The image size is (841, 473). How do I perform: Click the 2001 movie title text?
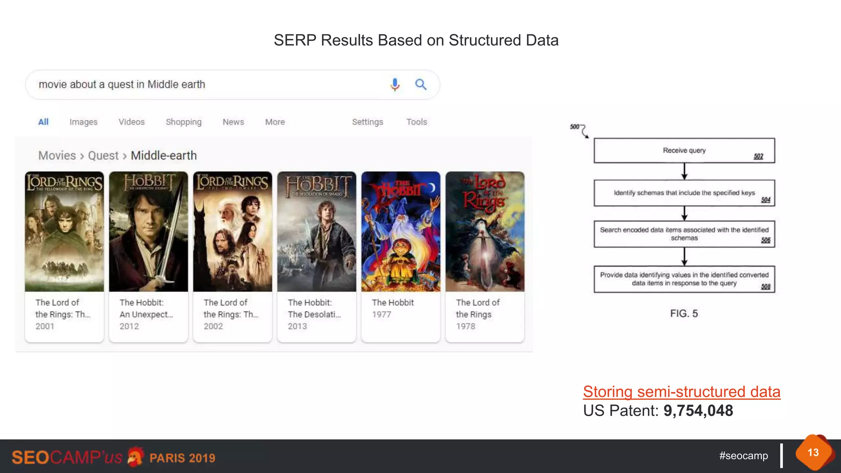point(62,308)
